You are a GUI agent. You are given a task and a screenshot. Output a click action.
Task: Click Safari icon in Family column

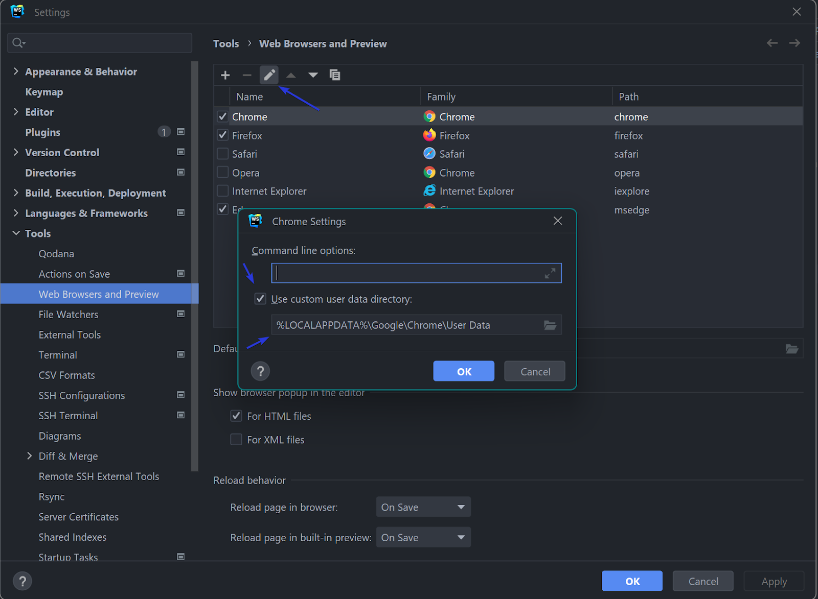pos(429,154)
